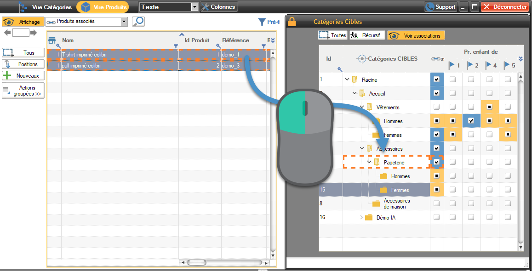The image size is (532, 271).
Task: Click the shop icon in the grid header
Action: 52,40
